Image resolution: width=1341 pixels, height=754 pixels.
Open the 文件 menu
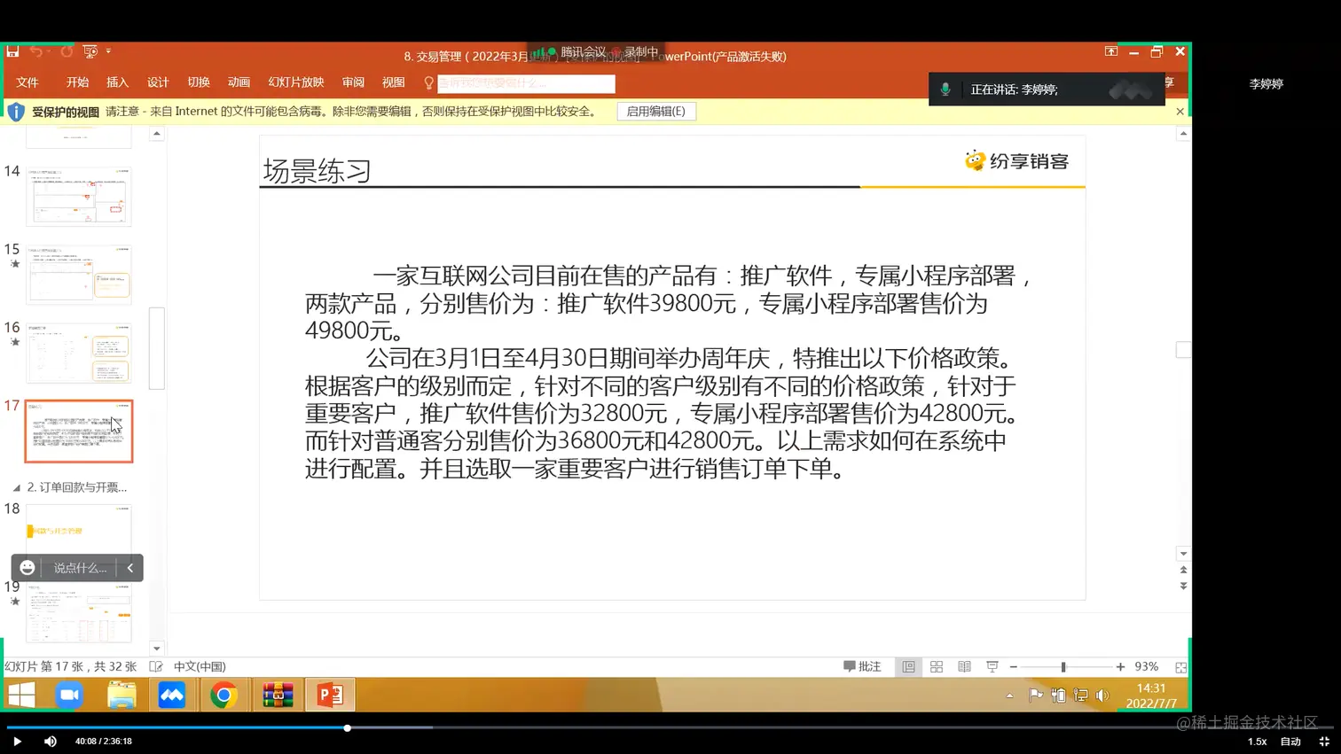pos(27,82)
